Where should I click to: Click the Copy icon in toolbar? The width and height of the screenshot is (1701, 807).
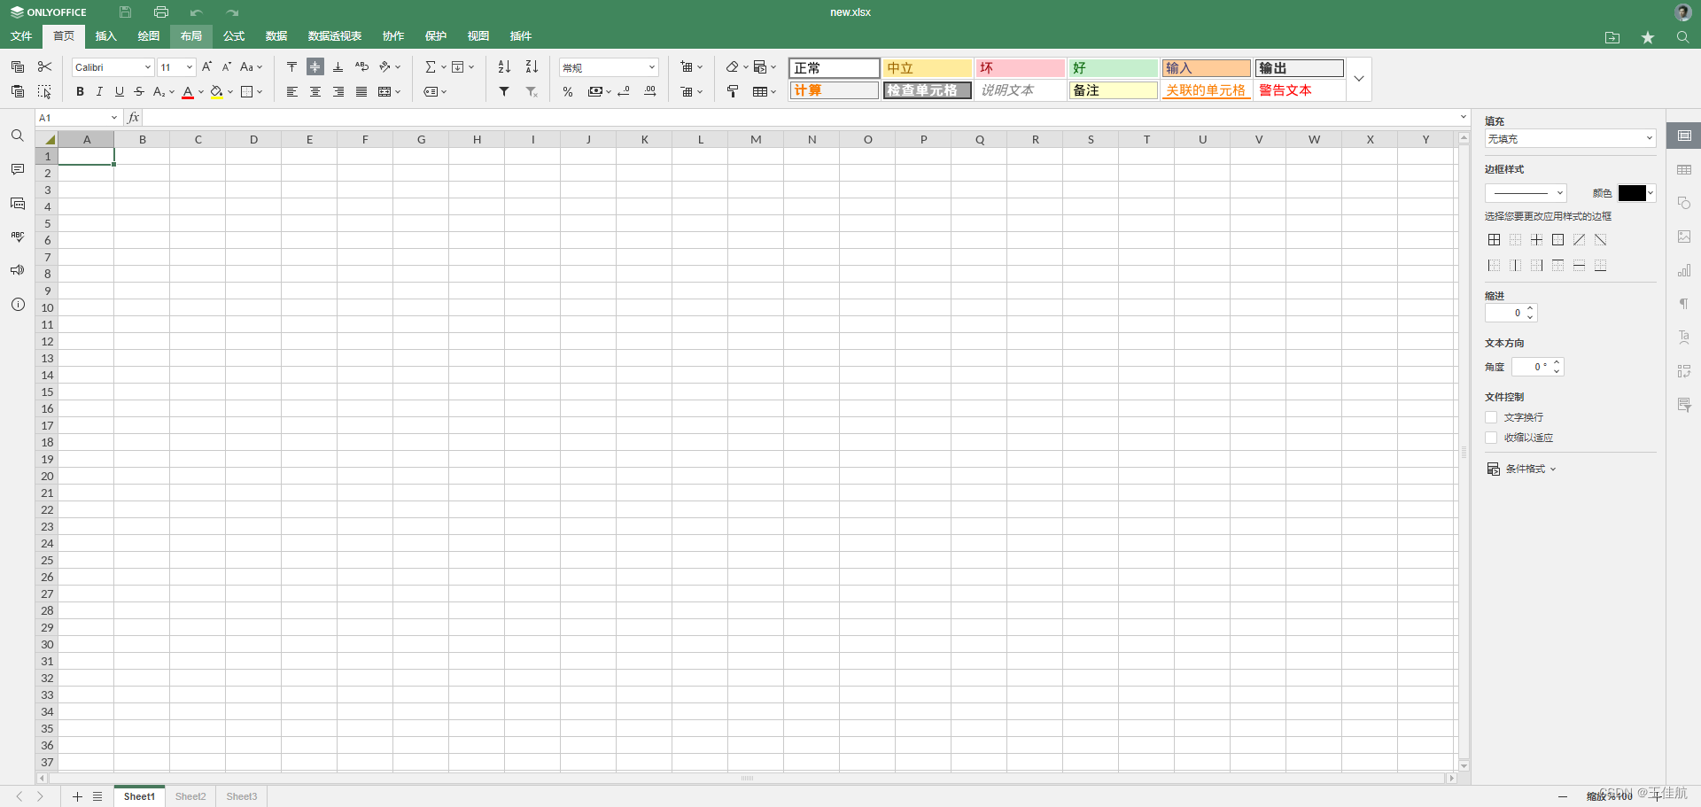[x=17, y=66]
